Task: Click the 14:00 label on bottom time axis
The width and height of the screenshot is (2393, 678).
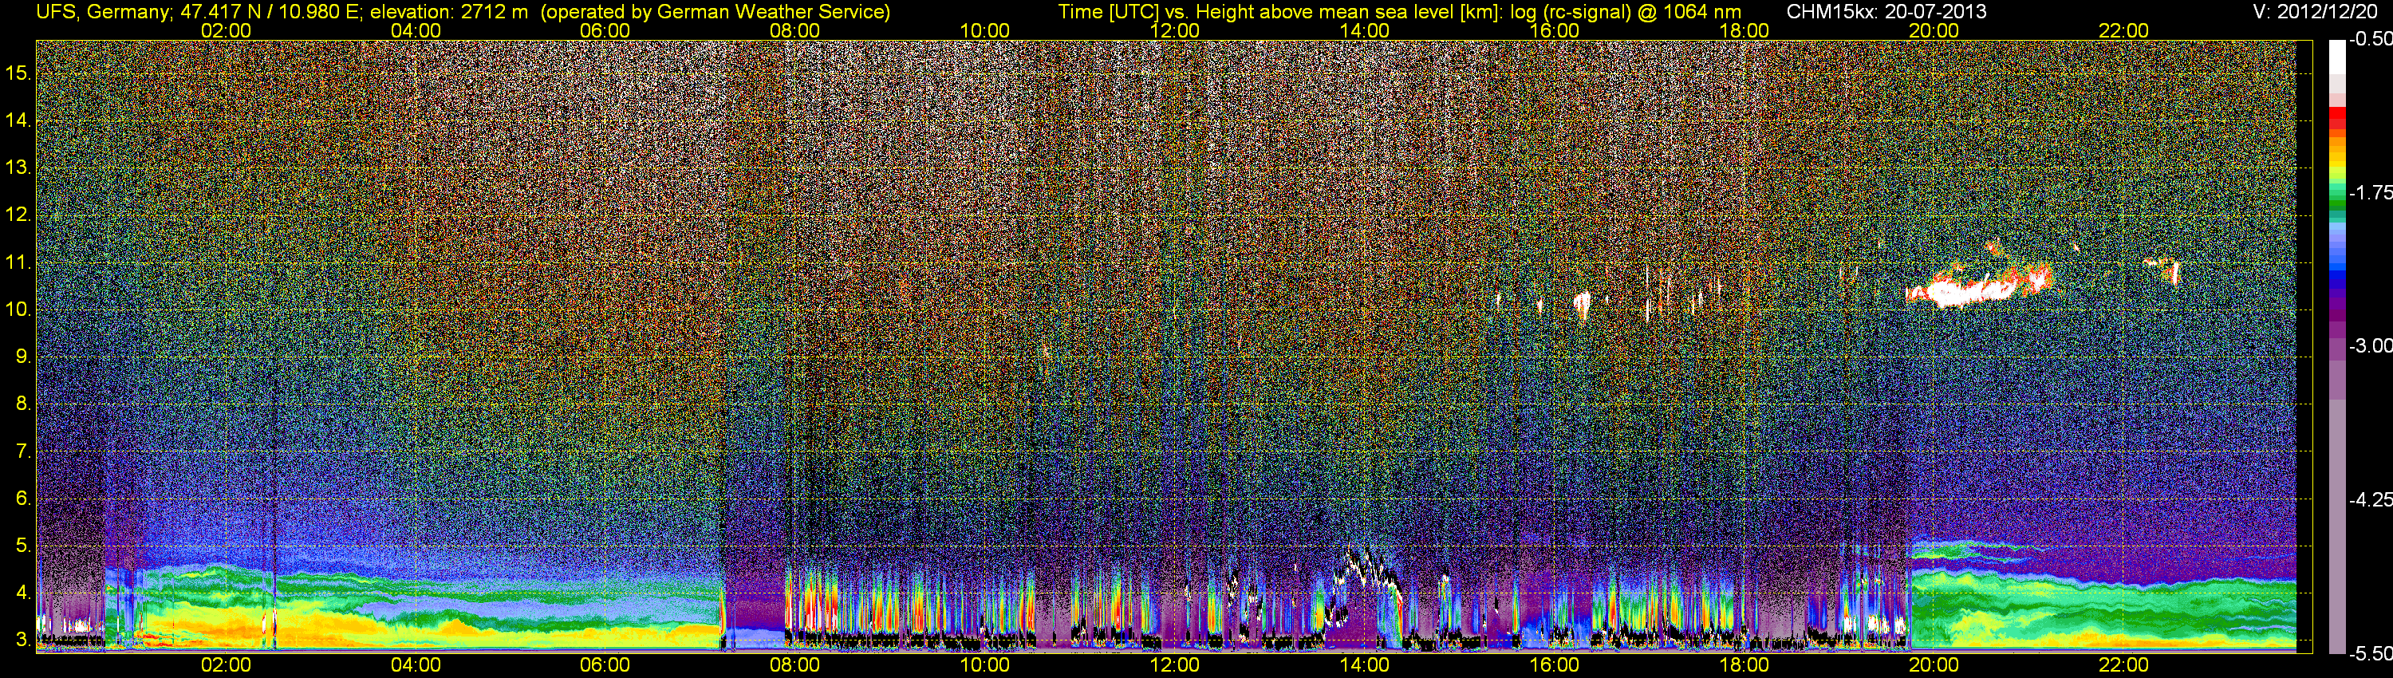Action: [1364, 665]
